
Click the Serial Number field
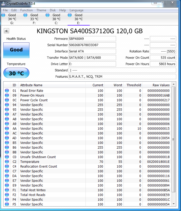tap(92, 45)
